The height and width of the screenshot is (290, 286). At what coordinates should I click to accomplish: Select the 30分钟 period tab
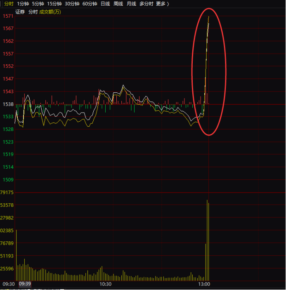coord(72,4)
